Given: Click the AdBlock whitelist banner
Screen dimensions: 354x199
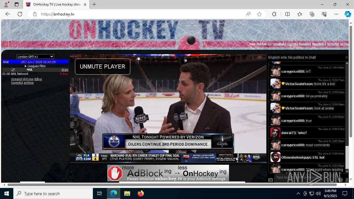Looking at the screenshot, I should (x=168, y=173).
